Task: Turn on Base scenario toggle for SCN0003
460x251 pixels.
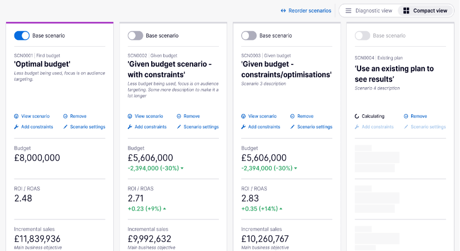Action: coord(249,36)
